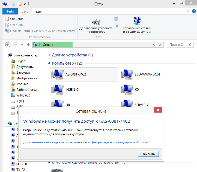Click the Сеть breadcrumb in address bar
197x172 pixels.
(46, 45)
